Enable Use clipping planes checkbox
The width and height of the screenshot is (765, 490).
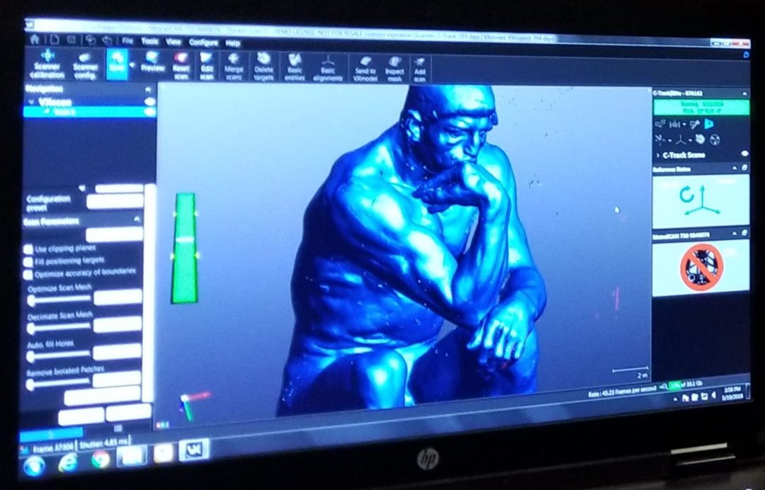click(x=28, y=250)
